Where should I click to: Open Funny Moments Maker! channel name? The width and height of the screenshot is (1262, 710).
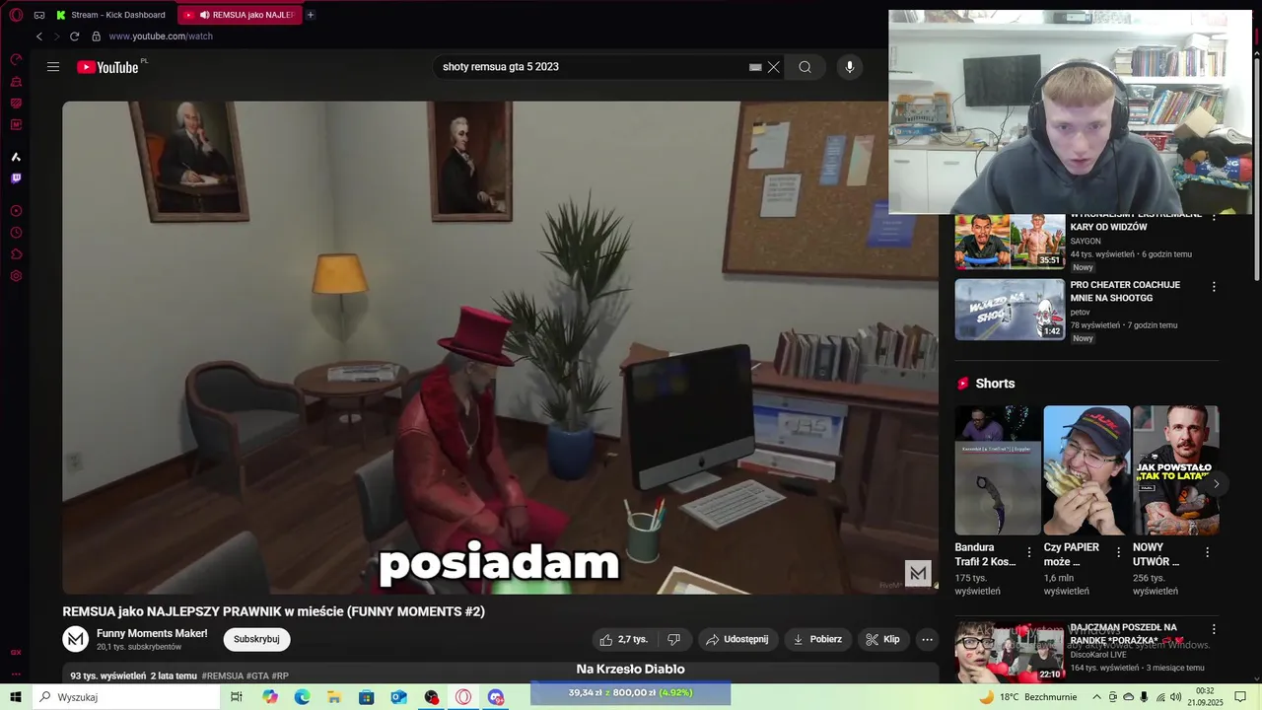pyautogui.click(x=152, y=633)
